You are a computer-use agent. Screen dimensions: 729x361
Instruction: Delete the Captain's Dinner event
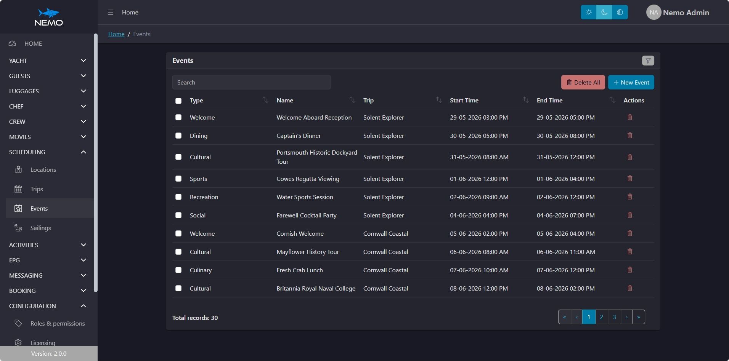630,136
